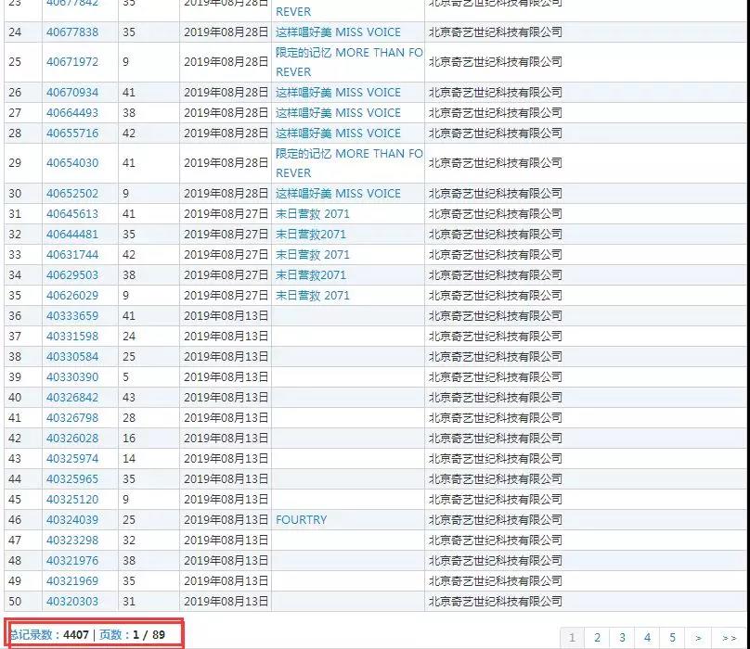Open registration number 40325974

72,459
